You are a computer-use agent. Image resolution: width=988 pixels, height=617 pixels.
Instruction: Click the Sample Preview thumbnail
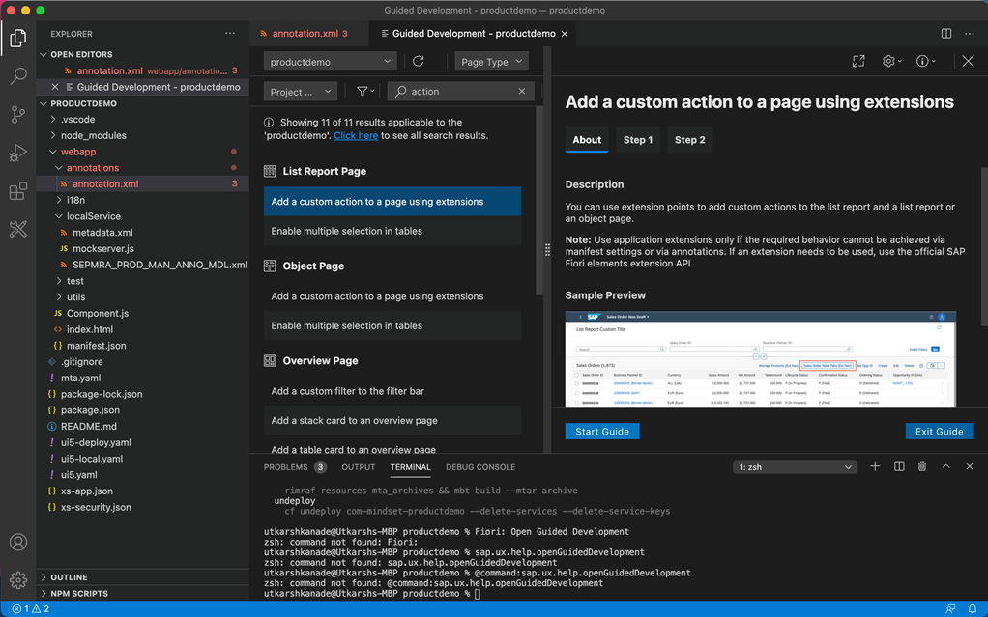click(760, 359)
